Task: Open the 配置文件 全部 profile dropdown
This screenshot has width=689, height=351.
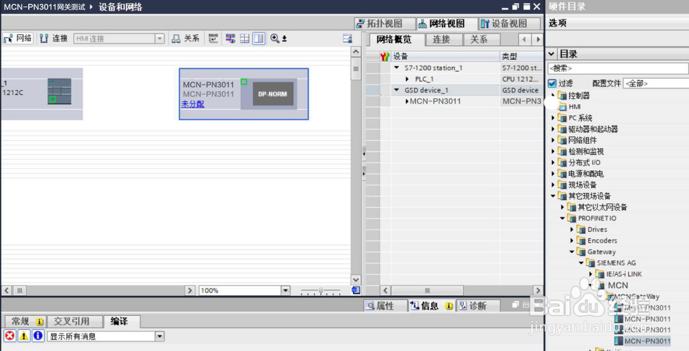Action: tap(656, 84)
